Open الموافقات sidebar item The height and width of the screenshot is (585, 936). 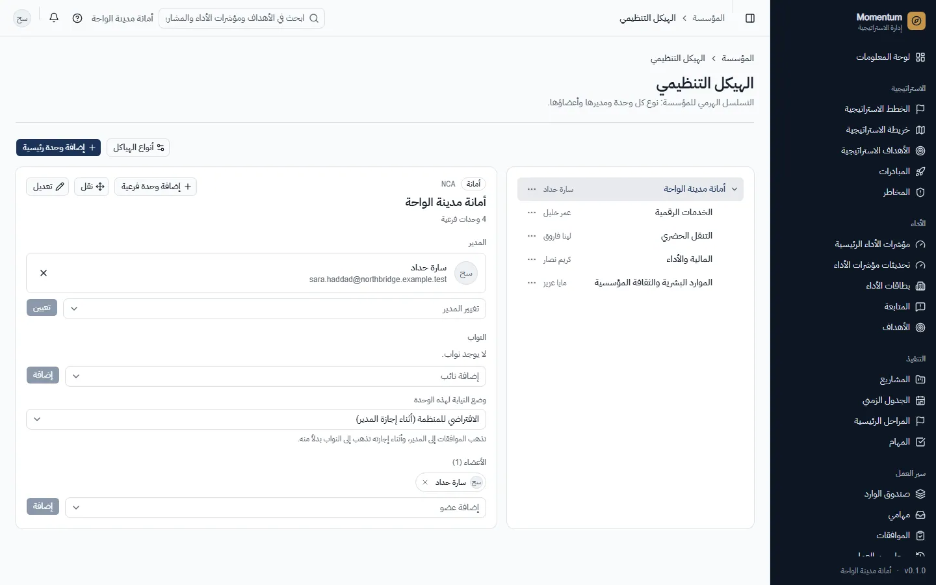[900, 536]
